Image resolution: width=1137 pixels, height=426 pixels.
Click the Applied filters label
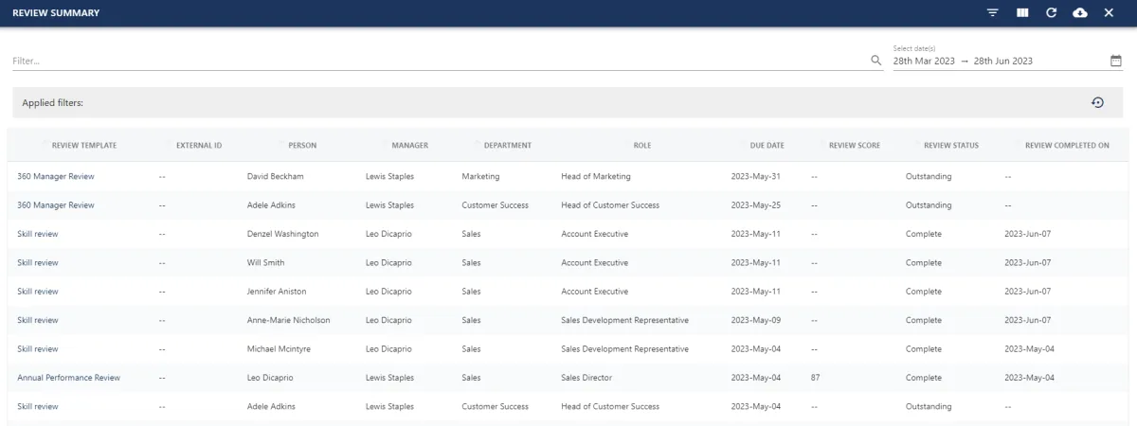click(53, 102)
